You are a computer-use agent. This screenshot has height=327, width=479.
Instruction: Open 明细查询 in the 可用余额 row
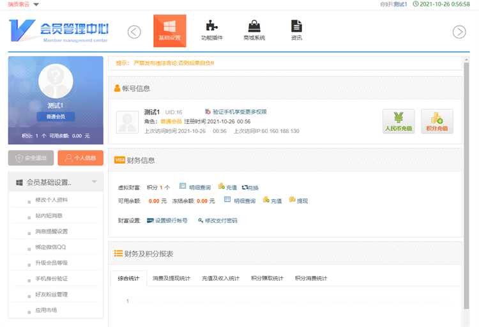[x=245, y=201]
